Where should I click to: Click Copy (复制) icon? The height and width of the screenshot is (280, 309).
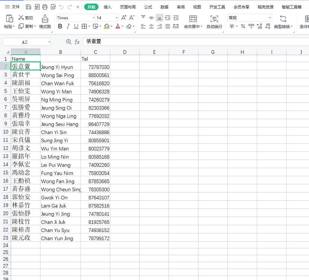click(21, 26)
